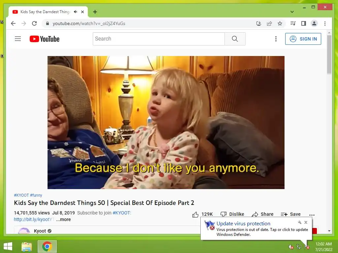Open the bit.ly/kyootYT link

coord(34,219)
